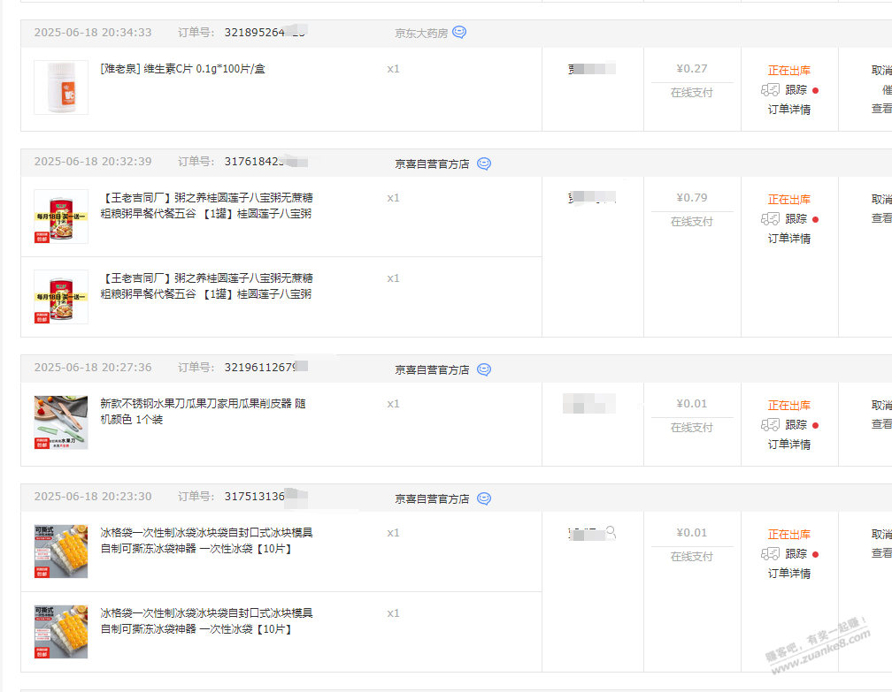Open 跟踪 link for 八宝粥 order
892x692 pixels.
(x=796, y=219)
